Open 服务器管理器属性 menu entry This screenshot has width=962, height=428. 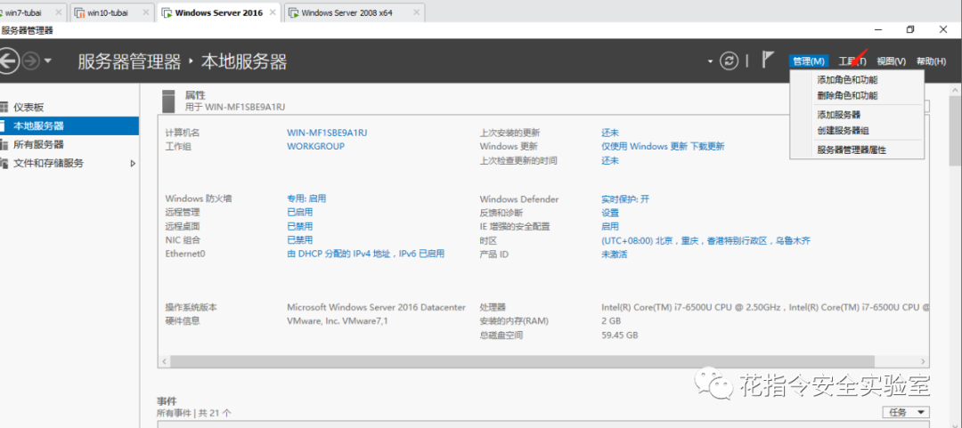point(852,149)
